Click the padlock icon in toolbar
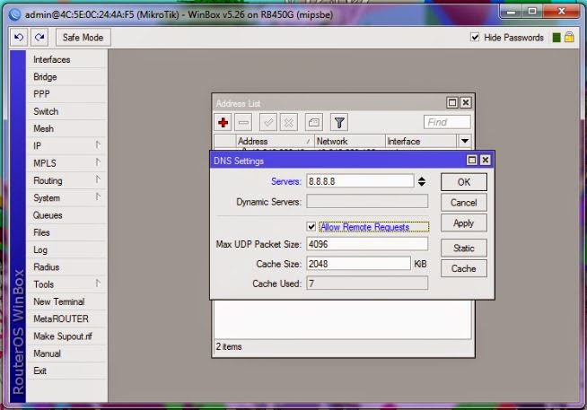Screen dimensions: 587x410 (569, 37)
